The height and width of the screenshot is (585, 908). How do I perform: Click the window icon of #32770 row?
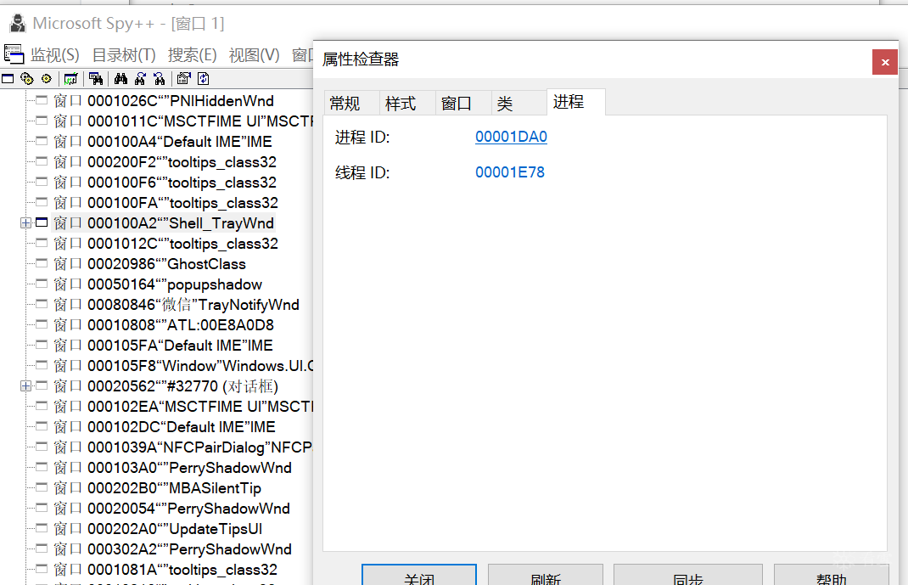click(42, 385)
